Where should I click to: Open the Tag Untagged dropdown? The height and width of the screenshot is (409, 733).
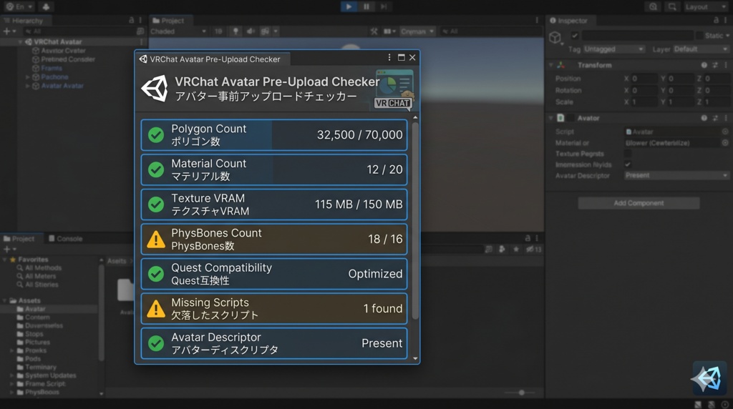pos(613,49)
